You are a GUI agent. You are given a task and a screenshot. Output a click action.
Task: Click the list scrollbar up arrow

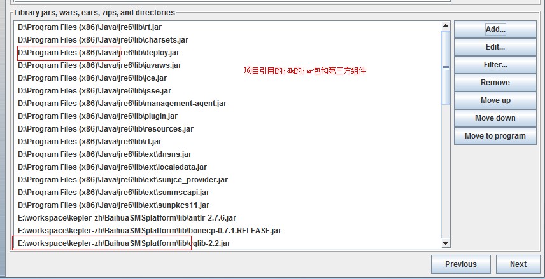[446, 25]
